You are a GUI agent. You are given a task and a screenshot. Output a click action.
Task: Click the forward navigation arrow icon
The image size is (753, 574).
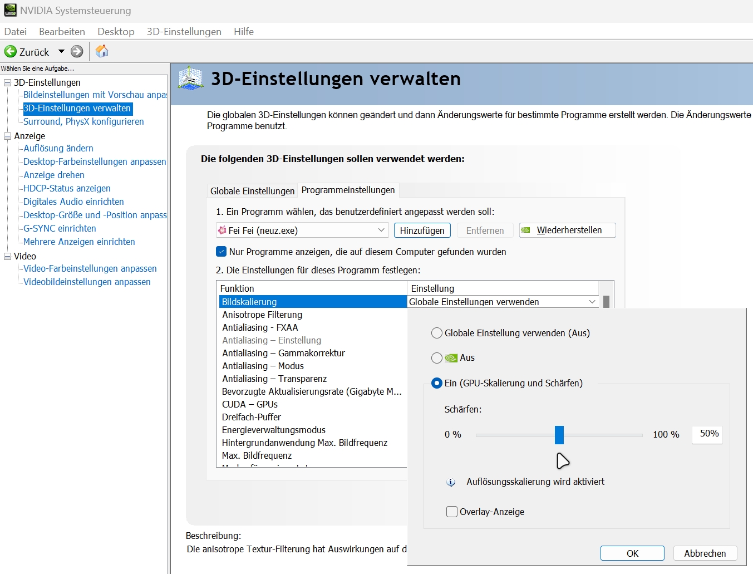click(77, 52)
